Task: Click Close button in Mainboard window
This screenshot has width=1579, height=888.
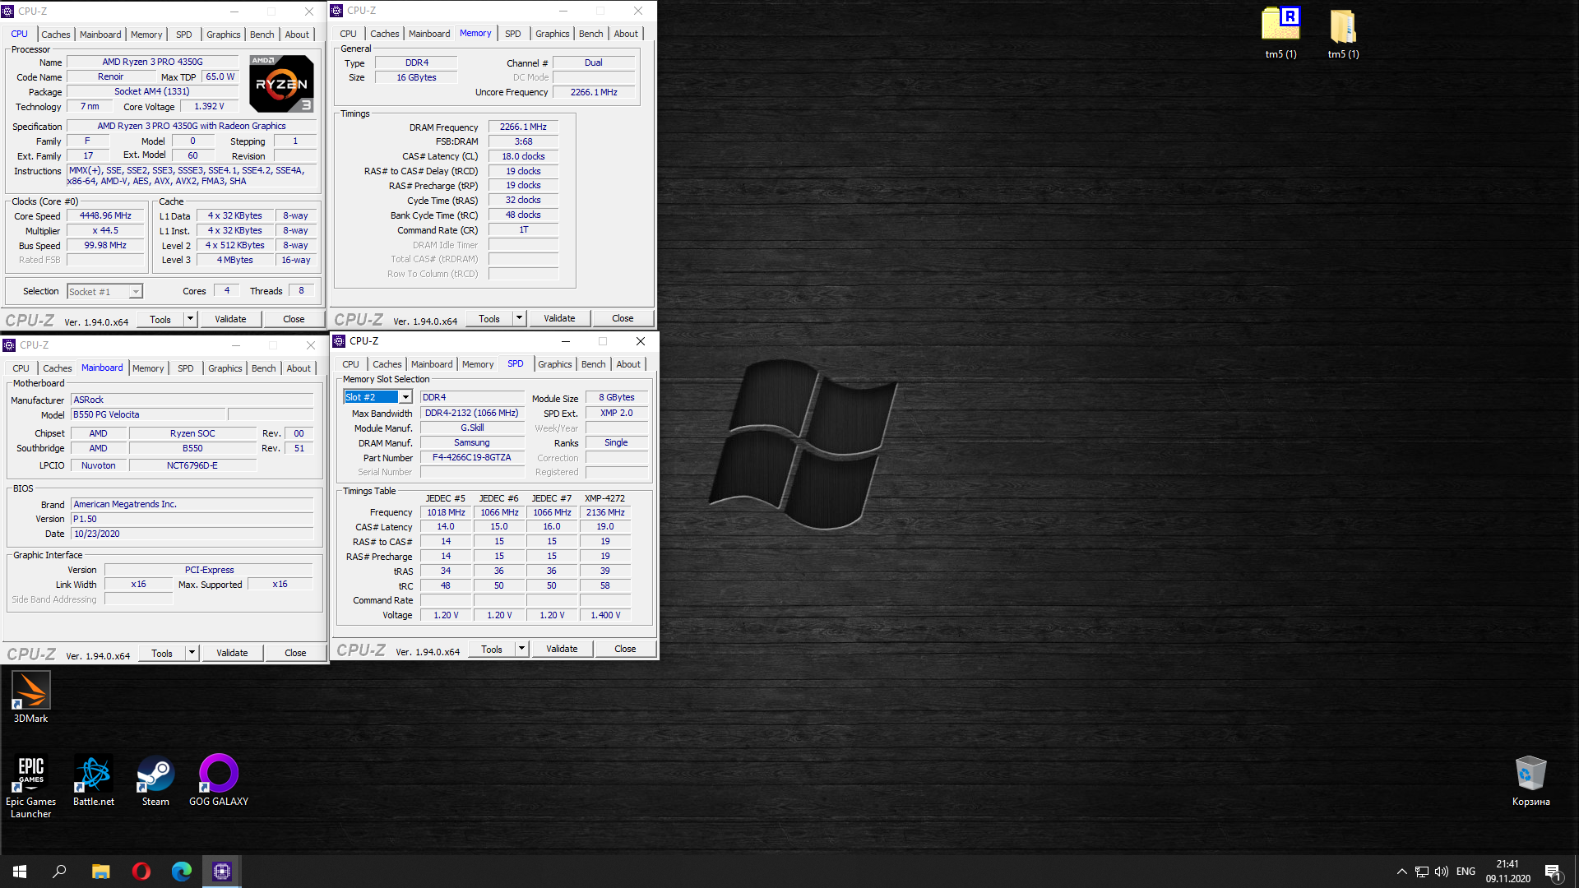Action: [295, 653]
